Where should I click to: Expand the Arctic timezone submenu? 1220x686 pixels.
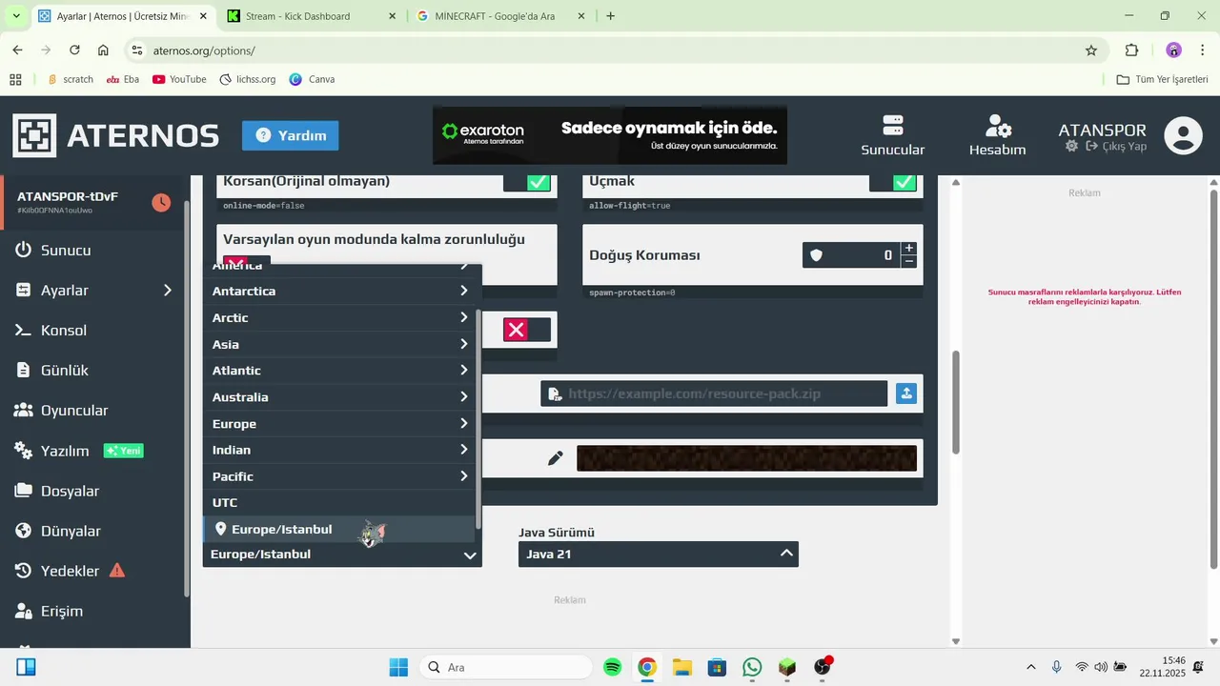click(338, 317)
